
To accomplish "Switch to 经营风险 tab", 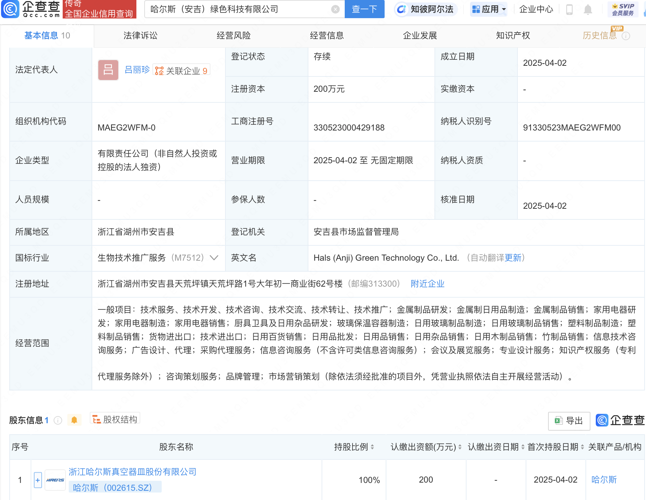I will [x=234, y=36].
